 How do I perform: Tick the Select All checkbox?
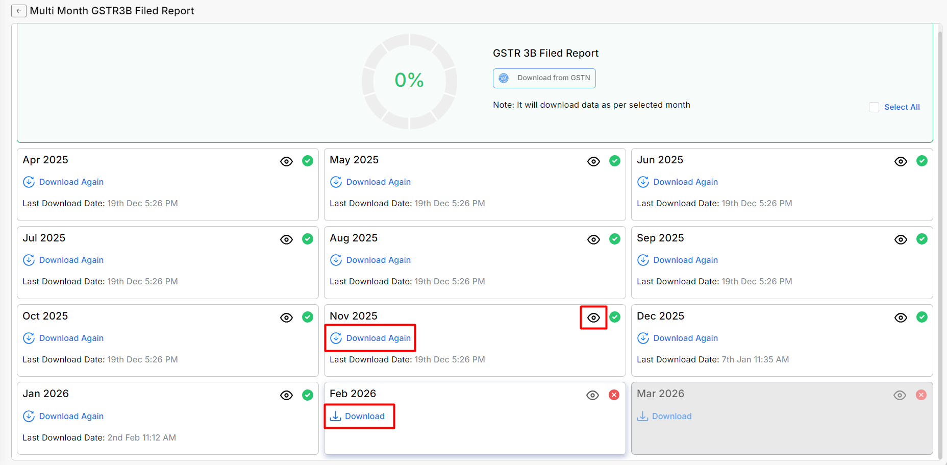pyautogui.click(x=874, y=107)
